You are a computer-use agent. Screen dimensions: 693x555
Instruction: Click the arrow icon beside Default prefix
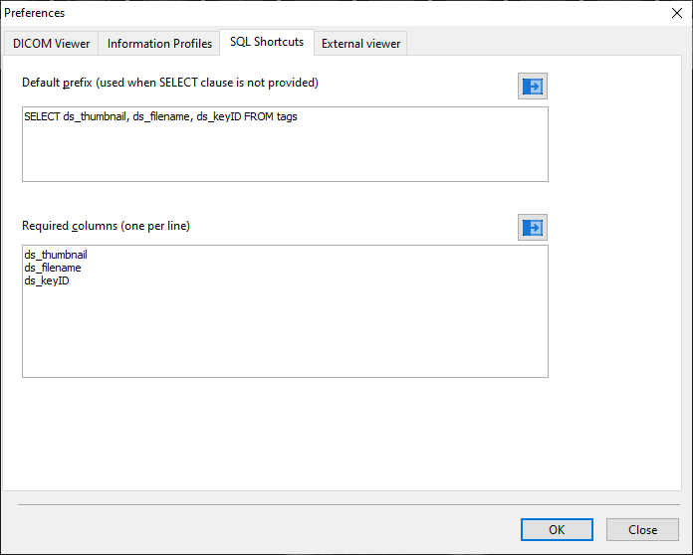pos(534,87)
